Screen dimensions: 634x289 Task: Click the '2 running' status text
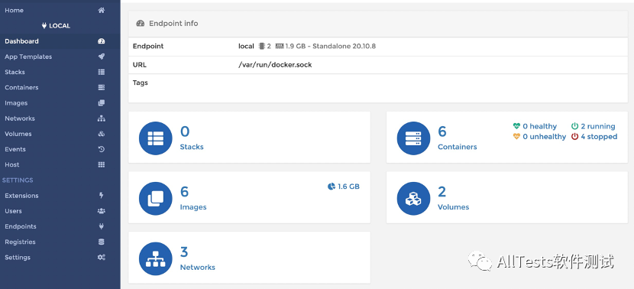coord(598,126)
